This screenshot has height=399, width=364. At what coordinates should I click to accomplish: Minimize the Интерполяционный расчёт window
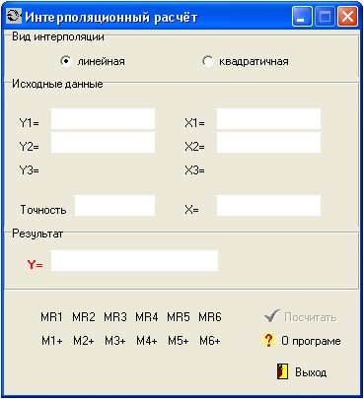(x=302, y=16)
